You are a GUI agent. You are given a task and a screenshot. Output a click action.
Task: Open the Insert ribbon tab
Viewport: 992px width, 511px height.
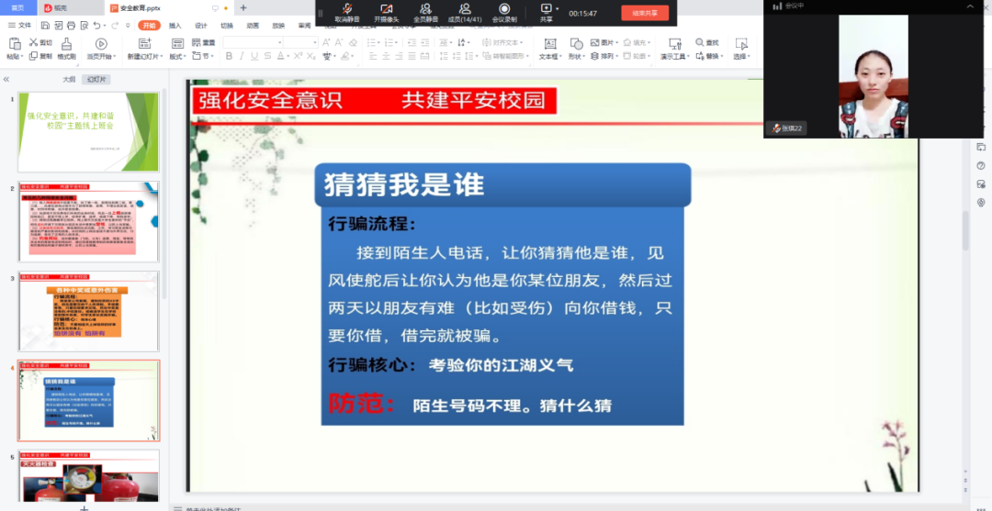tap(175, 26)
